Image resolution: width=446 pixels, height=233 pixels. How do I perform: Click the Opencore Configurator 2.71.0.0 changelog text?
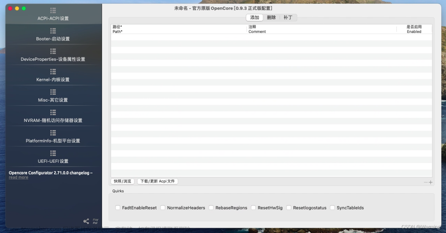pyautogui.click(x=51, y=173)
